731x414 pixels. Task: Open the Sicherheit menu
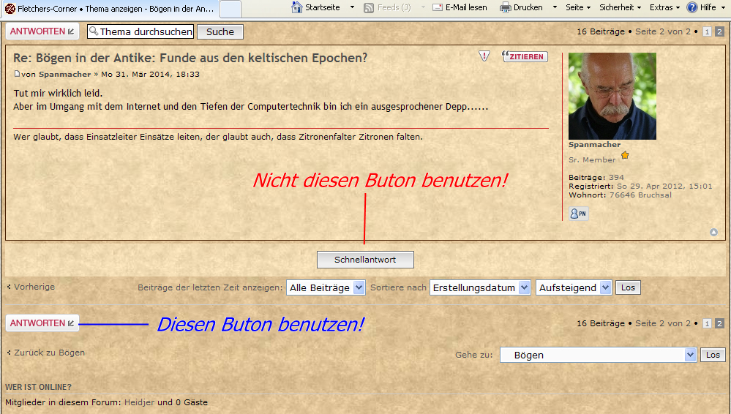(x=620, y=7)
